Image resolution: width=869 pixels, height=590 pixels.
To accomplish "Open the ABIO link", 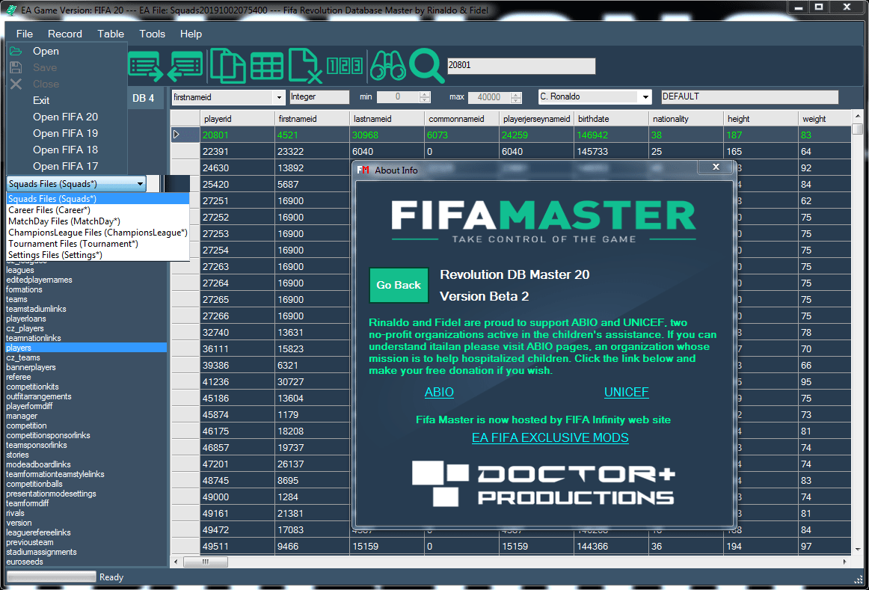I will pos(439,393).
